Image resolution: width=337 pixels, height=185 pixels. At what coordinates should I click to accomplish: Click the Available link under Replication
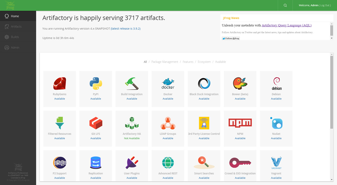95,178
